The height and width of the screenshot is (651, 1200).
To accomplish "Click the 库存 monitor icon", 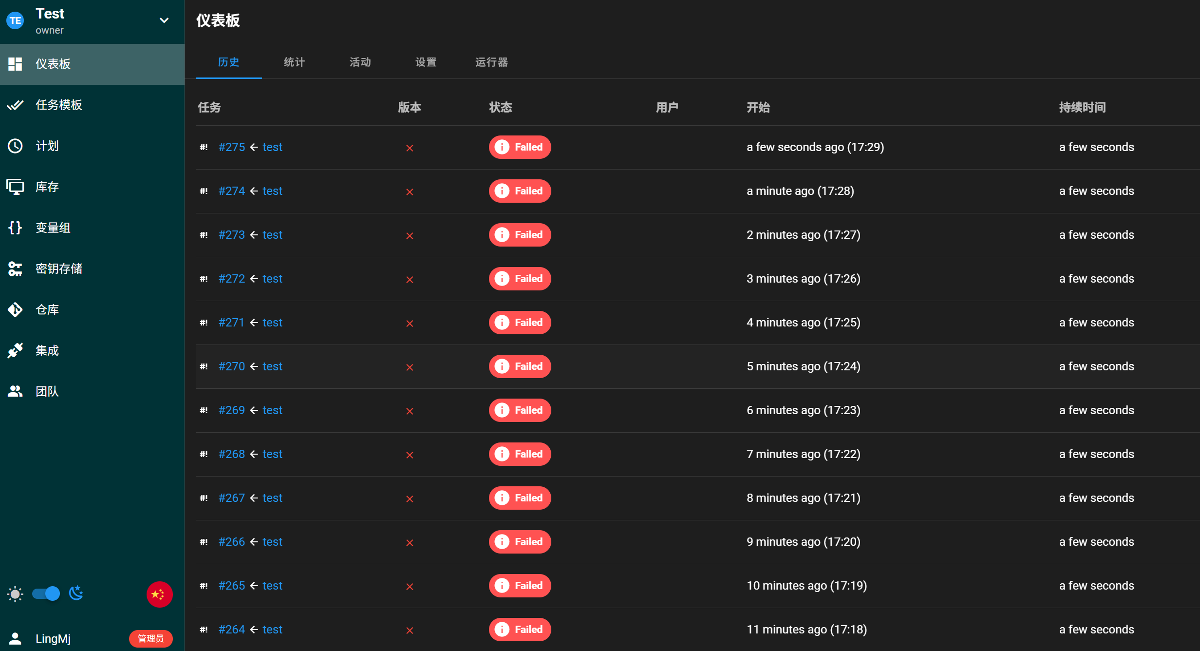I will (x=15, y=187).
